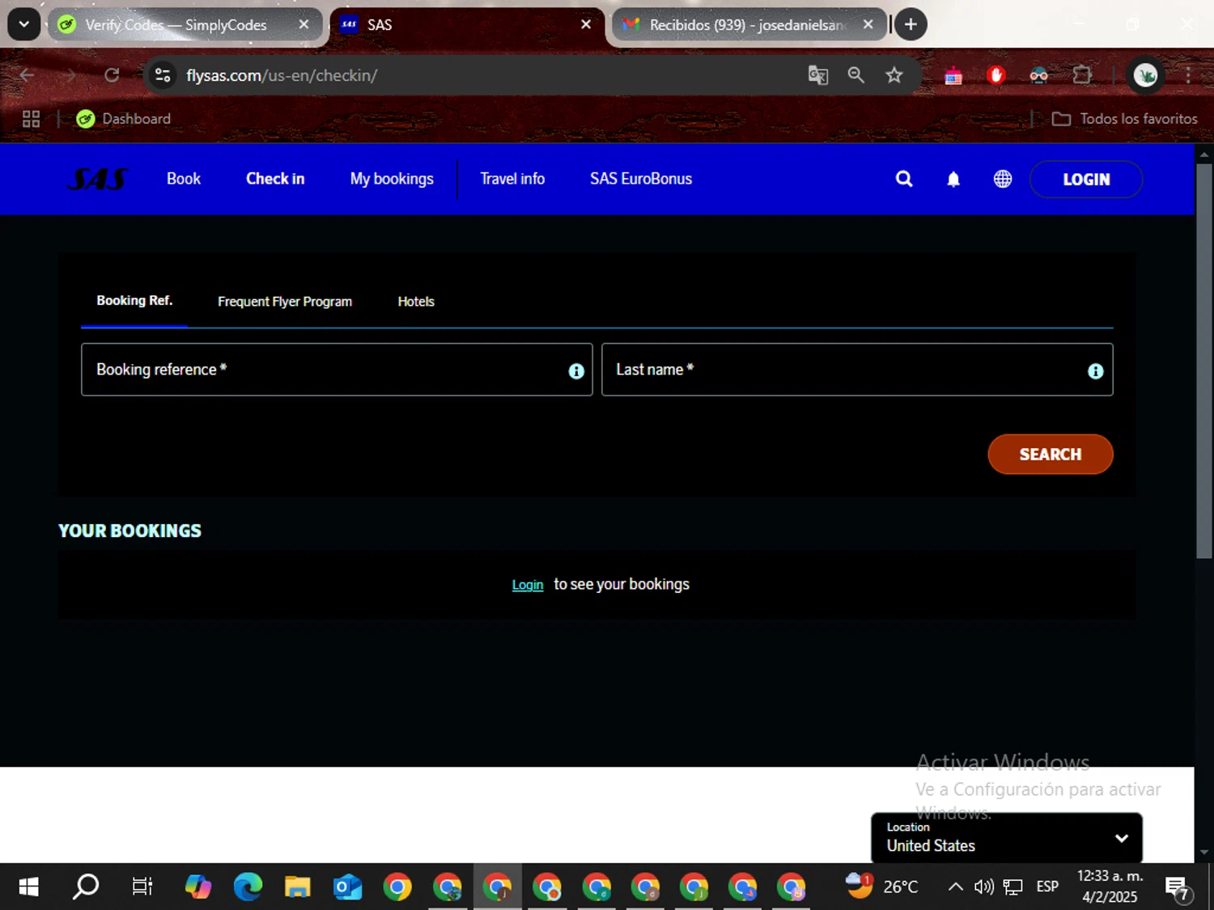Open the red shield extension icon
Screen dimensions: 1214x910
tap(996, 75)
